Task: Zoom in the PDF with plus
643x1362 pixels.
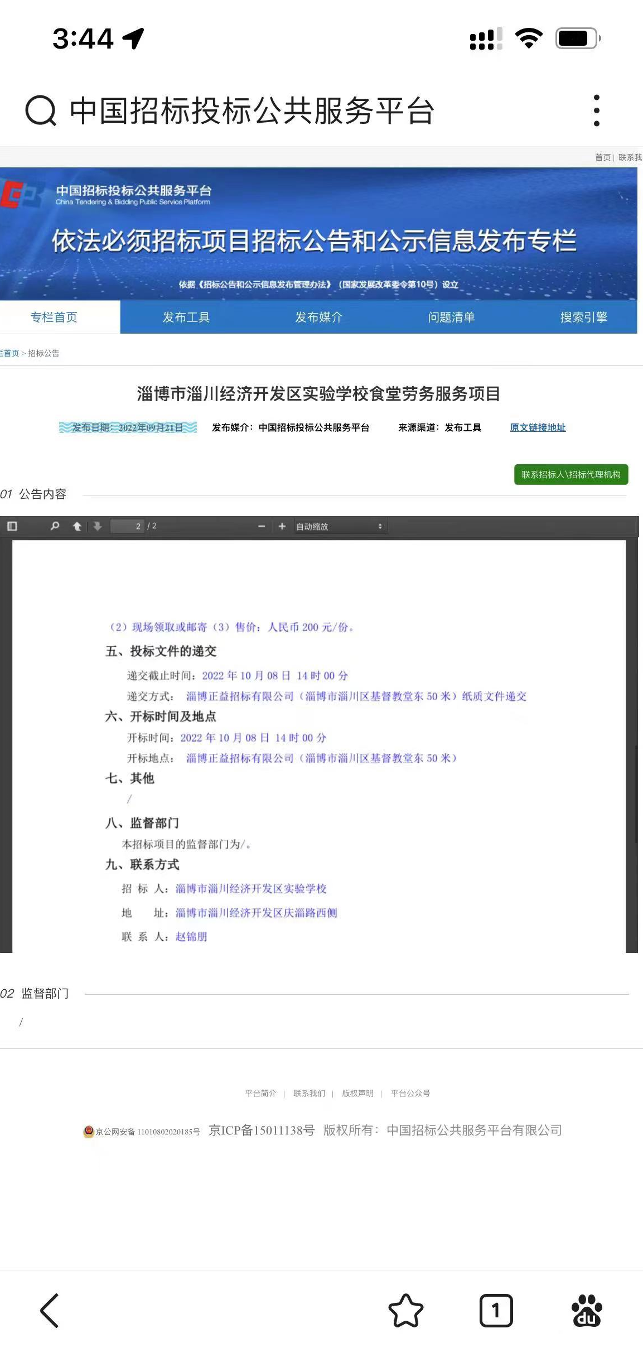Action: [282, 526]
